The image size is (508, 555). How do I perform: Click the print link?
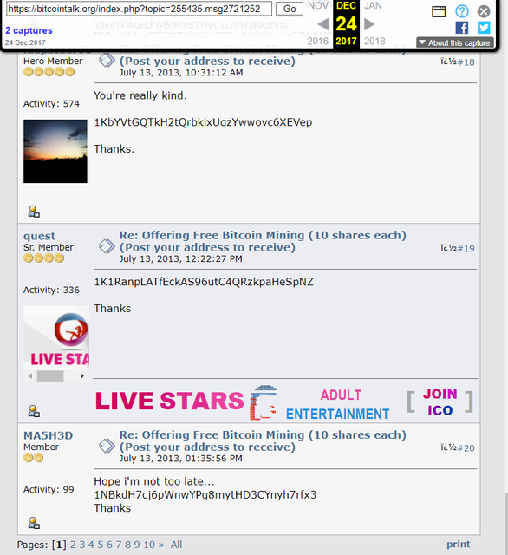tap(458, 544)
